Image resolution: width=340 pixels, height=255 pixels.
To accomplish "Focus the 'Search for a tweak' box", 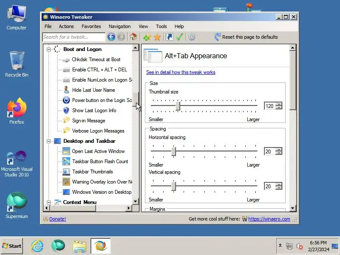I will pyautogui.click(x=74, y=37).
